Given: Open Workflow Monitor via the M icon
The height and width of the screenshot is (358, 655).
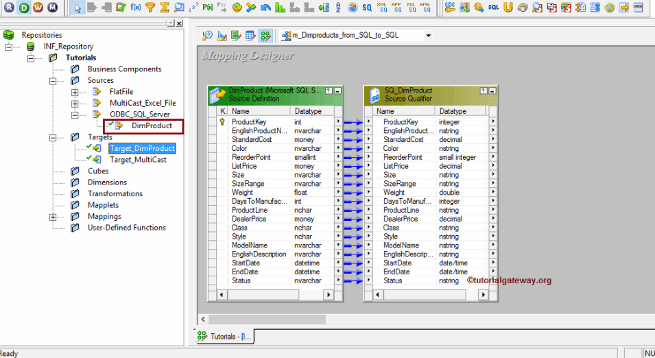Looking at the screenshot, I should pyautogui.click(x=53, y=8).
